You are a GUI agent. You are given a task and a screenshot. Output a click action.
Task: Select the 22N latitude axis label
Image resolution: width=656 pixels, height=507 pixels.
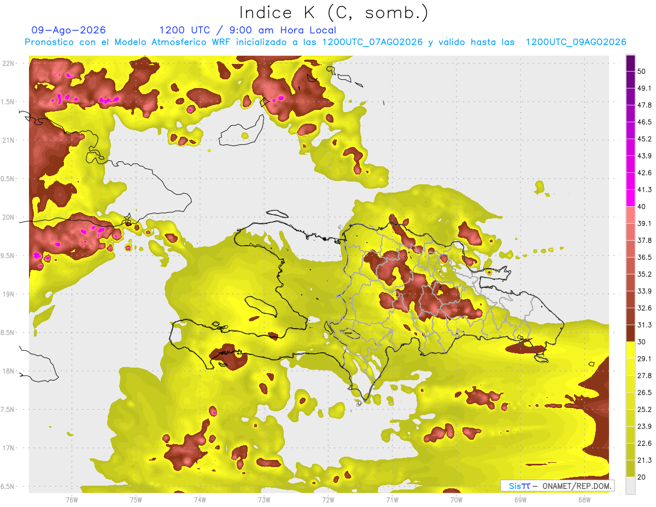point(8,63)
